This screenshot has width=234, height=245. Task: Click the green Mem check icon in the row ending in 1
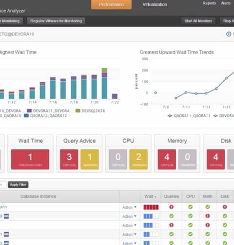[x=208, y=234]
